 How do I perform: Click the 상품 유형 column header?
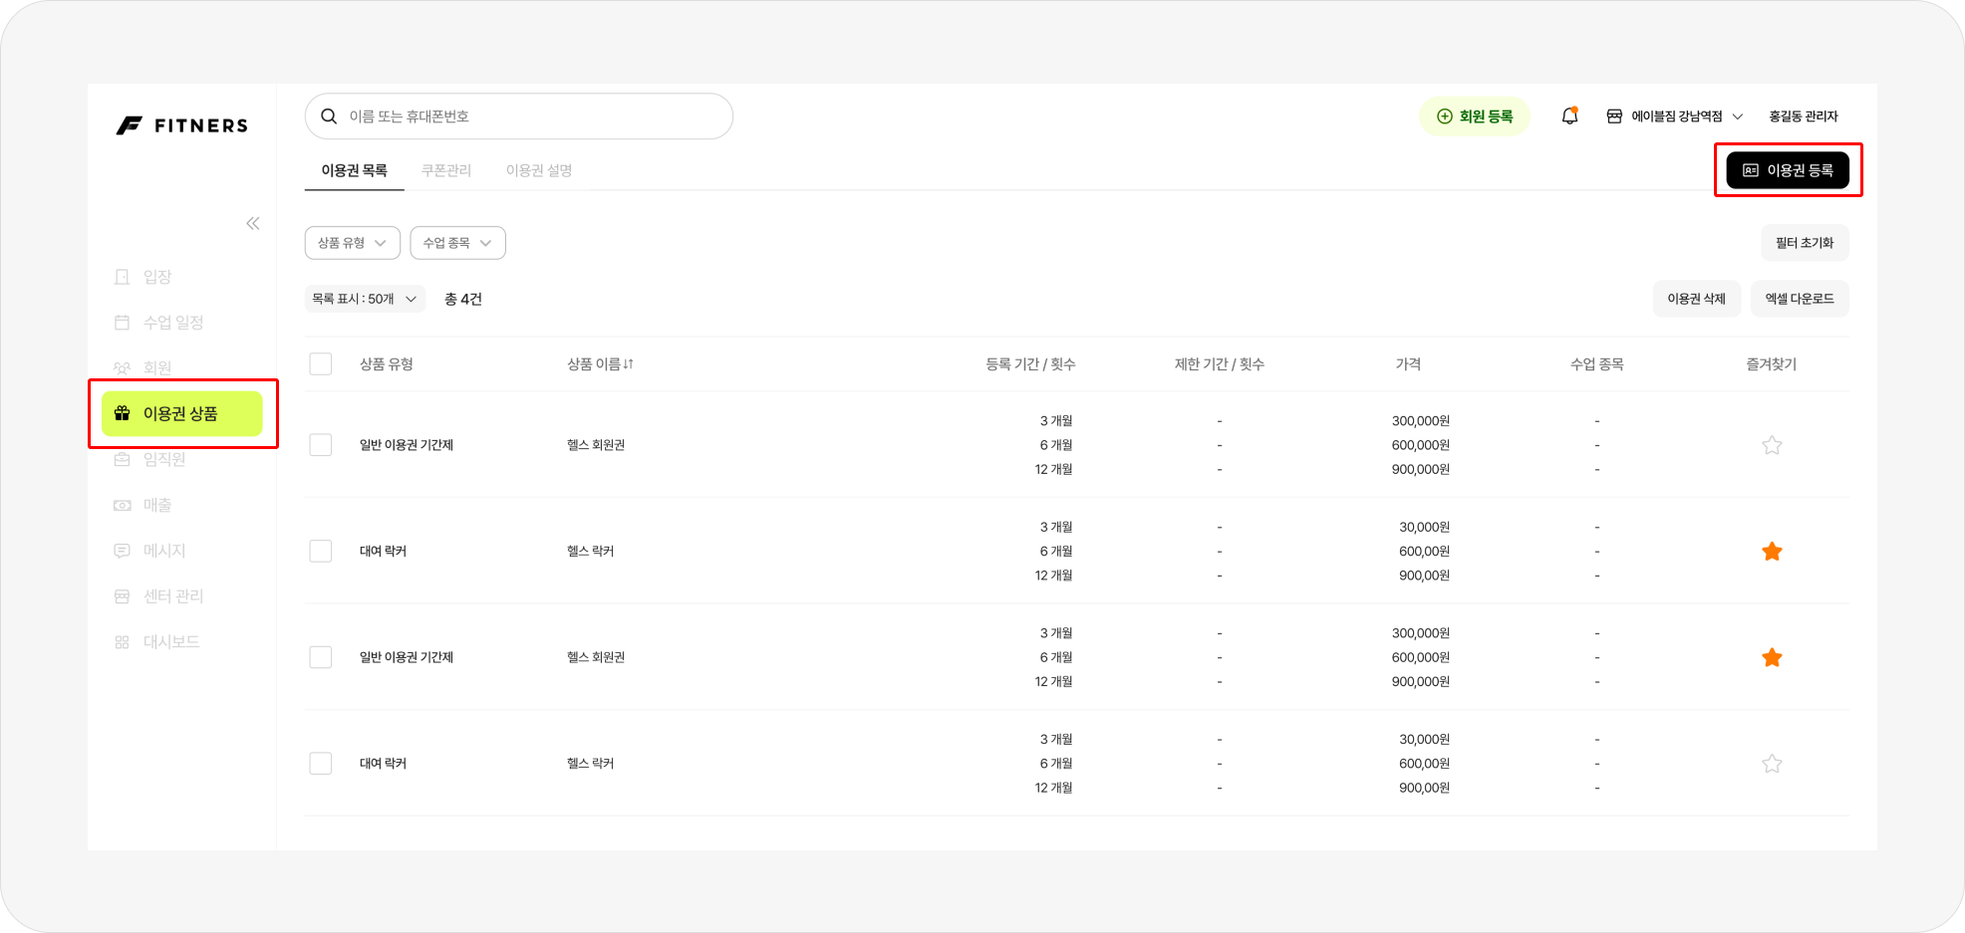(x=387, y=364)
